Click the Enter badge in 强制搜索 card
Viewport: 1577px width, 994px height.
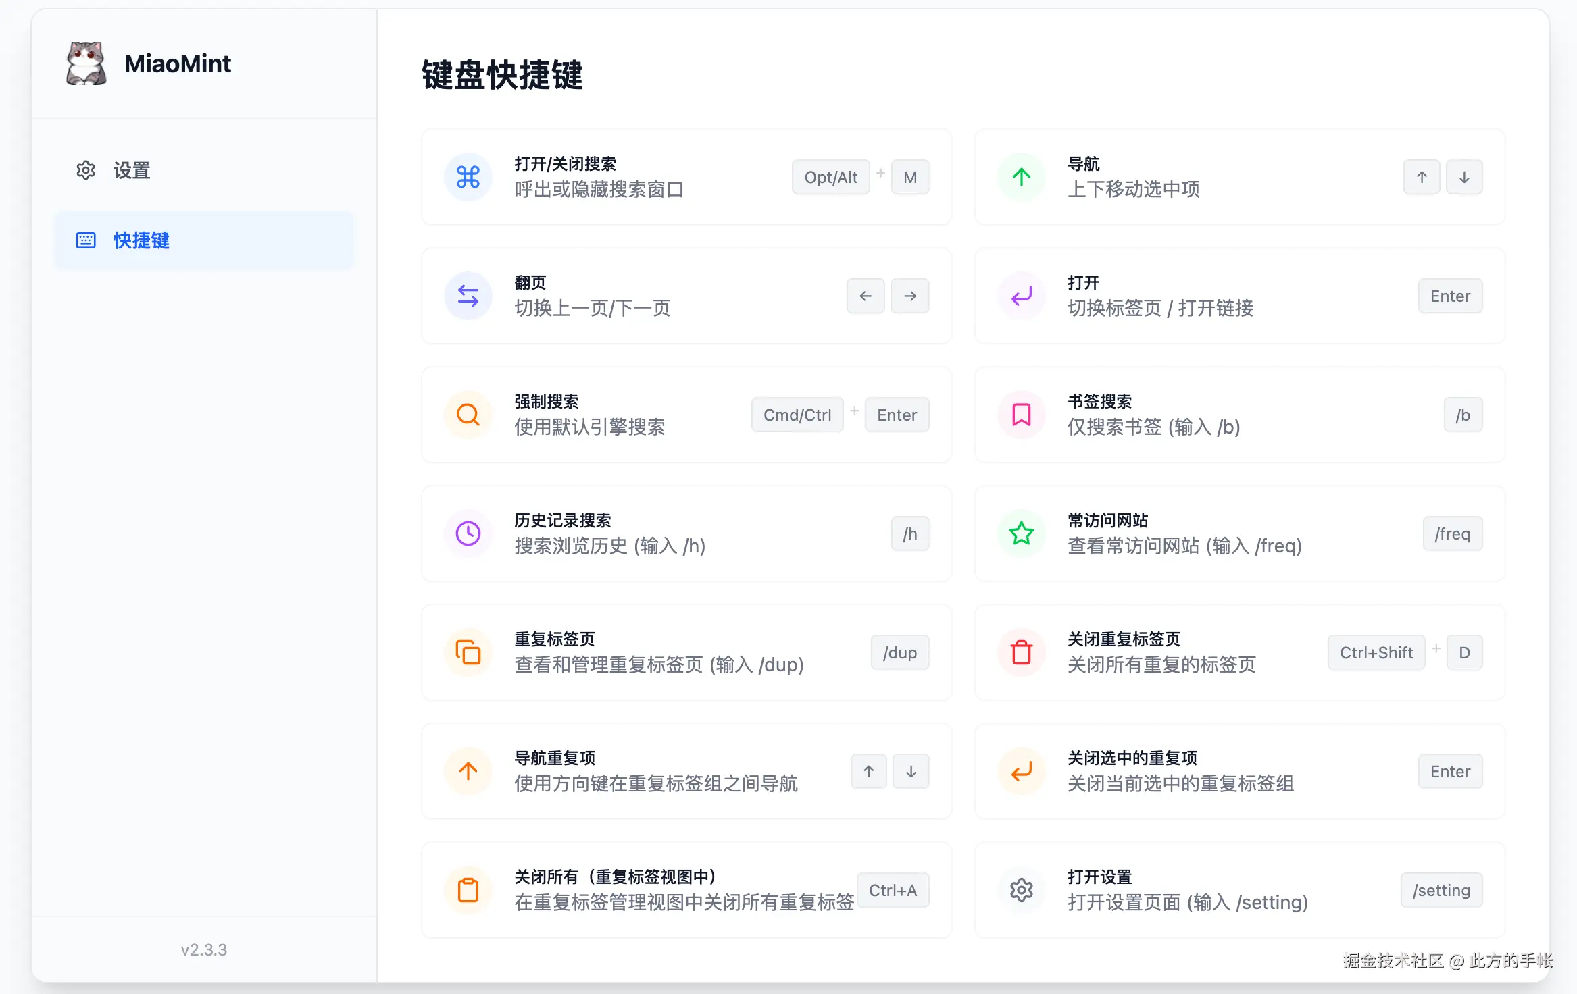coord(897,415)
